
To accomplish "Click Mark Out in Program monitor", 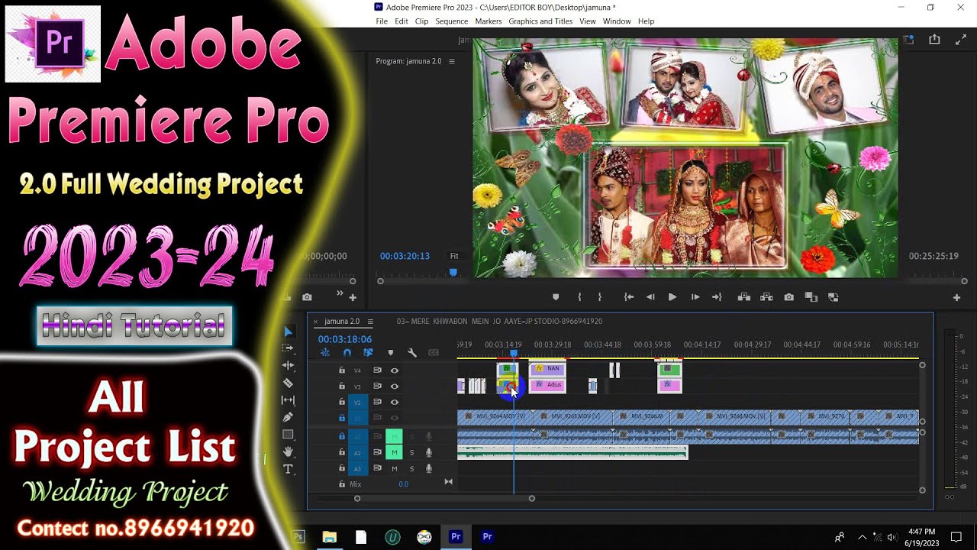I will point(599,297).
